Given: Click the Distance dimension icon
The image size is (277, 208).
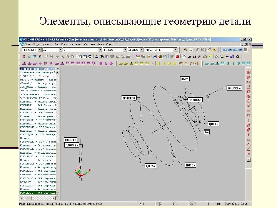Looking at the screenshot, I should [x=249, y=82].
